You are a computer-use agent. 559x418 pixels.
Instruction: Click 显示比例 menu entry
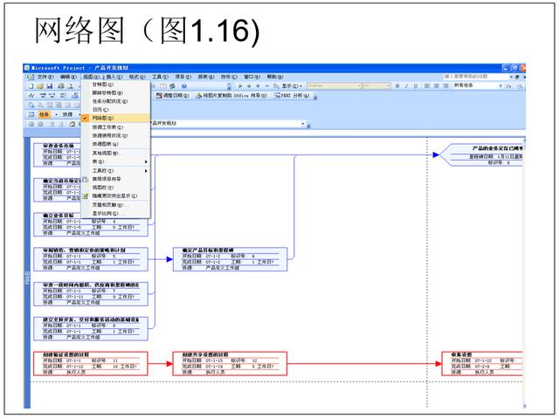pos(115,214)
